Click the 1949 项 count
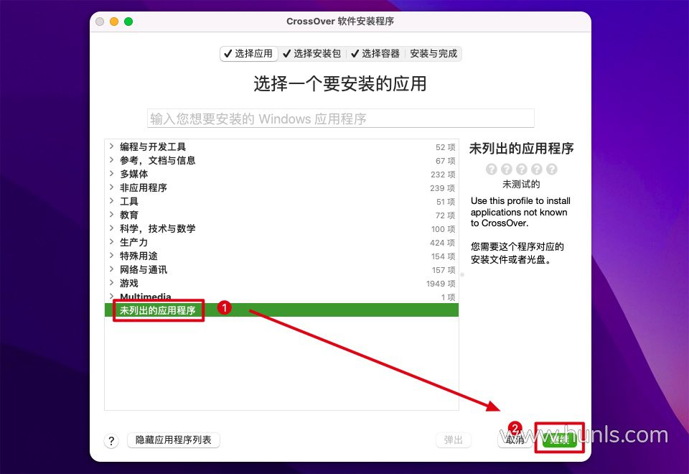The width and height of the screenshot is (689, 474). pos(441,284)
